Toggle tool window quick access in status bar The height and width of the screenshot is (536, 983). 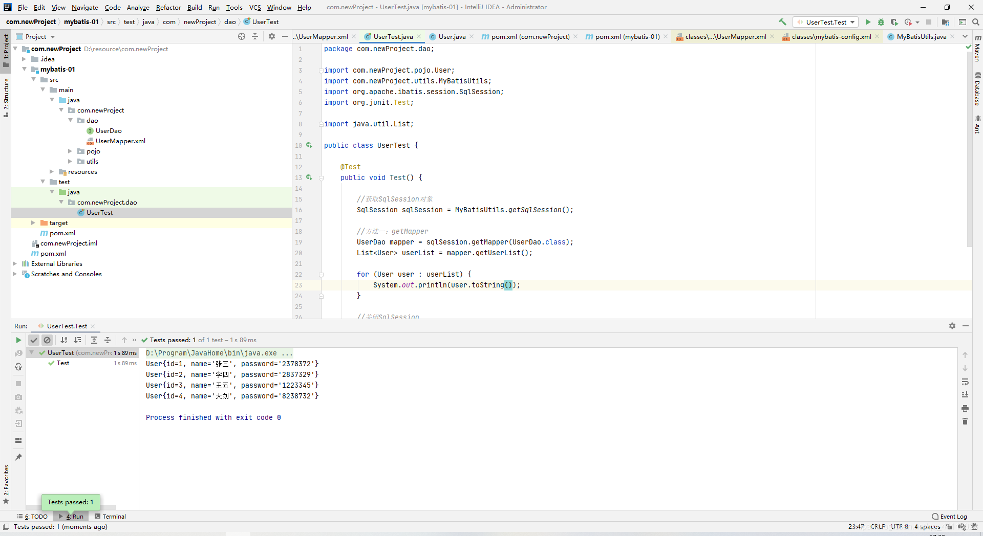click(x=6, y=527)
